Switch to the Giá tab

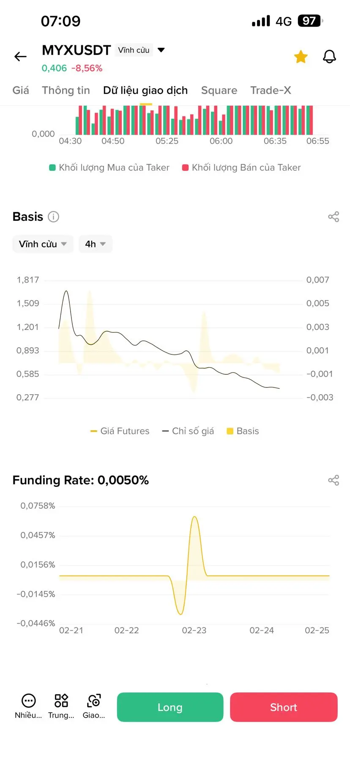pyautogui.click(x=21, y=90)
